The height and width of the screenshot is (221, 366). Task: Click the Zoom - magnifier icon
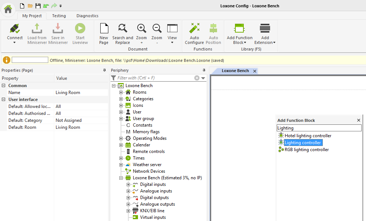click(x=157, y=29)
